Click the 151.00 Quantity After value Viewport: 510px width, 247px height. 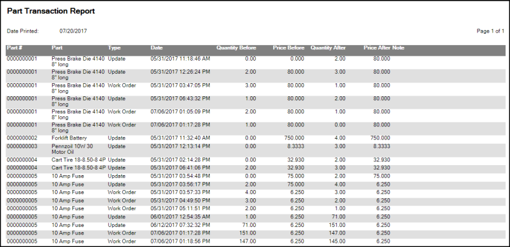337,225
